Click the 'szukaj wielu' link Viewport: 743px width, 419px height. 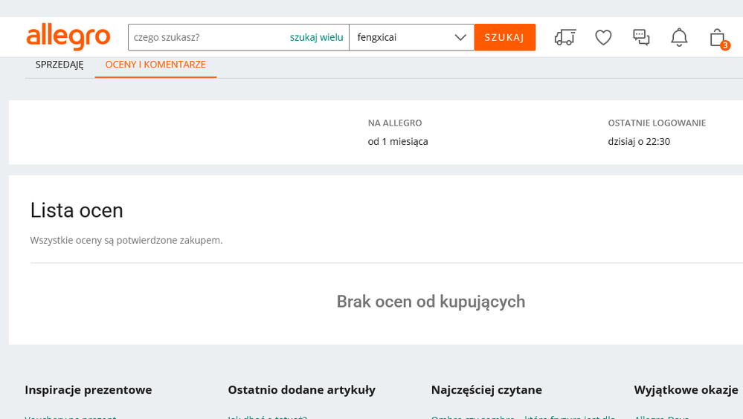coord(316,37)
